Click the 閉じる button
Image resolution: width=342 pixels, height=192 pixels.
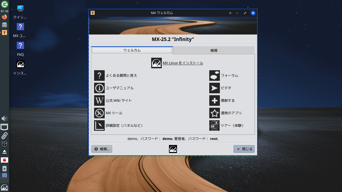(x=244, y=149)
